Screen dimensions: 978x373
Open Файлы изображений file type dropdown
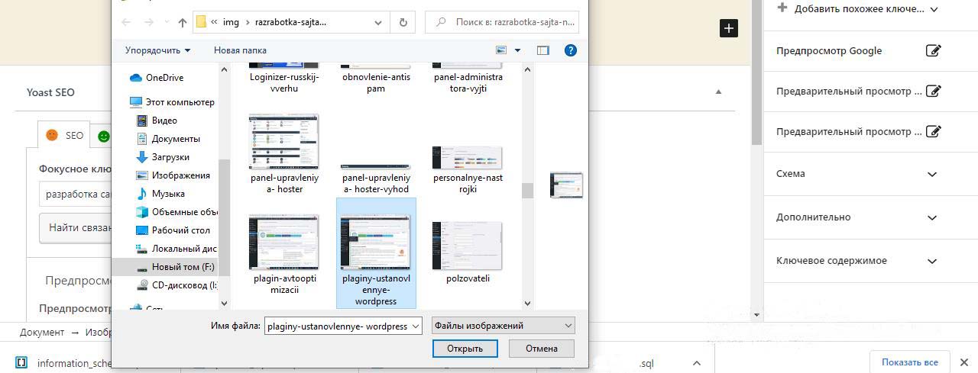click(503, 326)
